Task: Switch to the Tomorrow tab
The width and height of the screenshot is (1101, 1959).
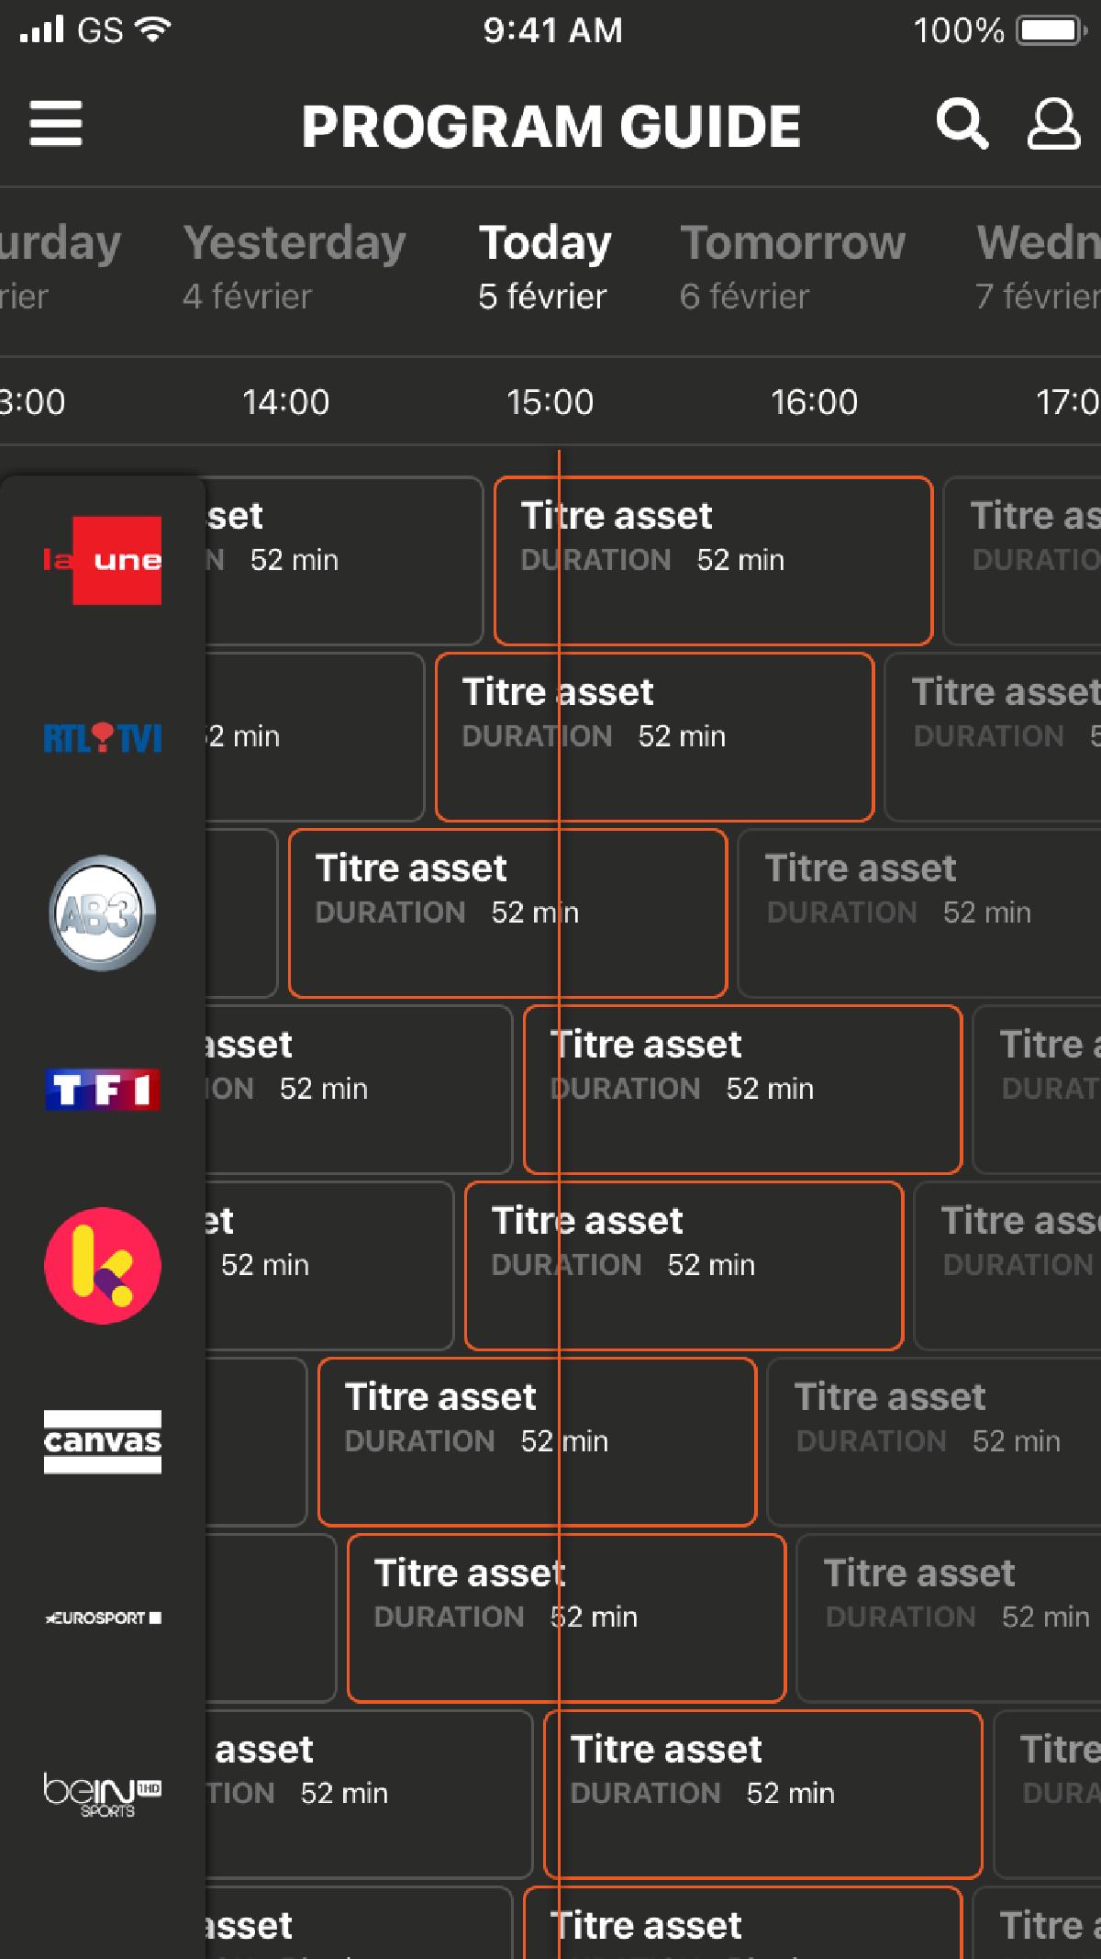Action: point(792,266)
